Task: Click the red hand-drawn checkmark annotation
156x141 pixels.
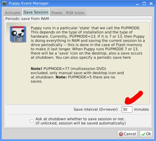Action: 134,97
